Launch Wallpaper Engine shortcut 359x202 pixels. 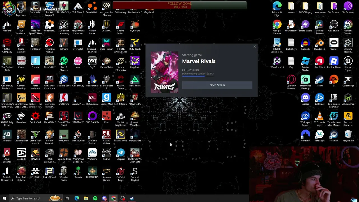tap(305, 119)
